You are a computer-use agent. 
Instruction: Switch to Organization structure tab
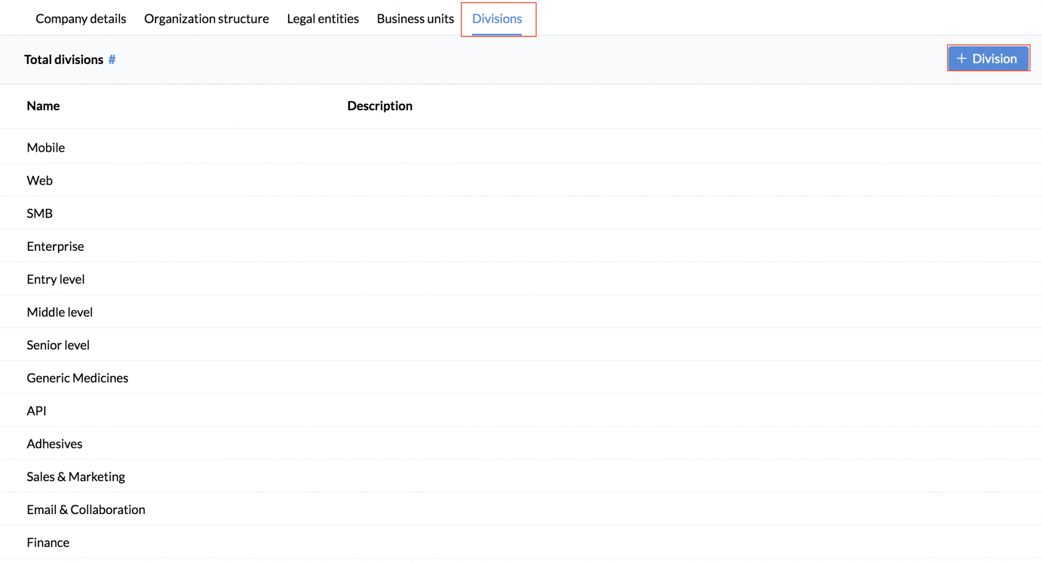pos(206,19)
